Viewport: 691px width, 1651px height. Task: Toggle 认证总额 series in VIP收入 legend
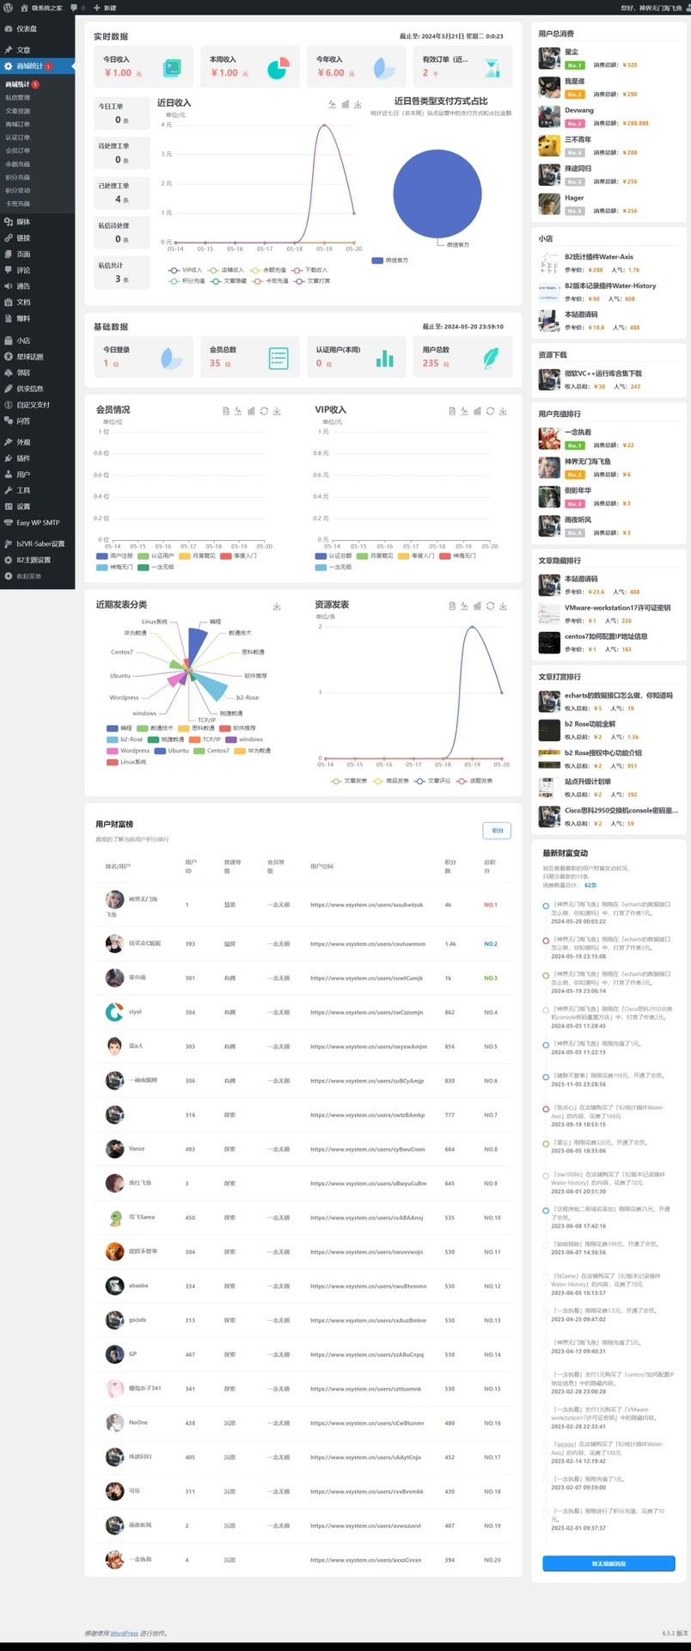[333, 555]
